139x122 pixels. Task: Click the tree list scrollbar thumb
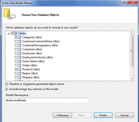coord(132,51)
